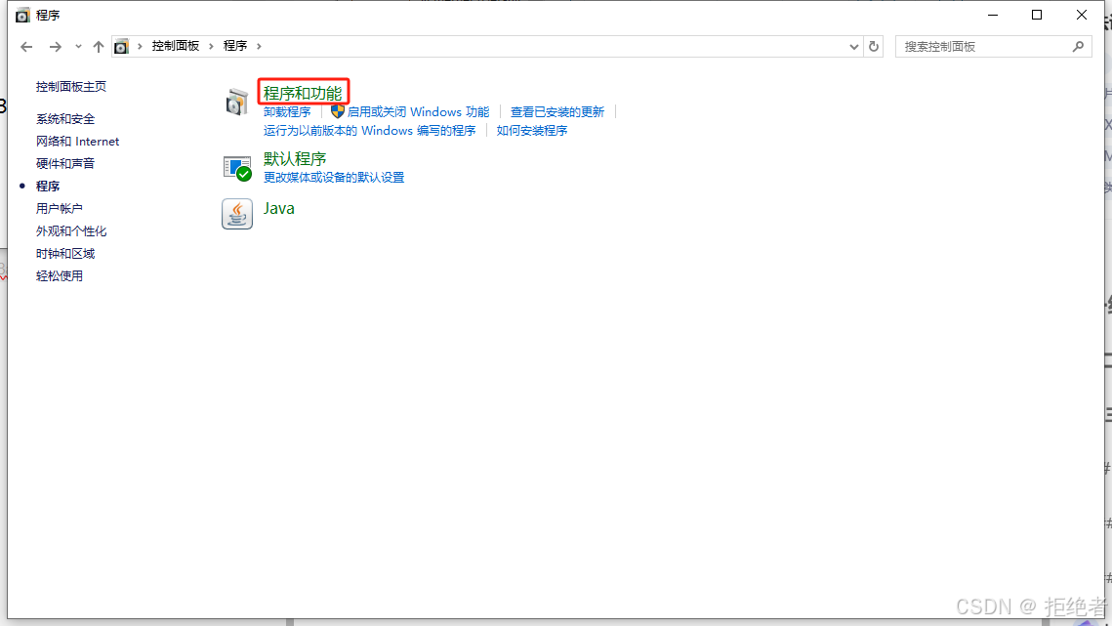1112x626 pixels.
Task: Go to 控制面板主页 in sidebar
Action: (x=71, y=87)
